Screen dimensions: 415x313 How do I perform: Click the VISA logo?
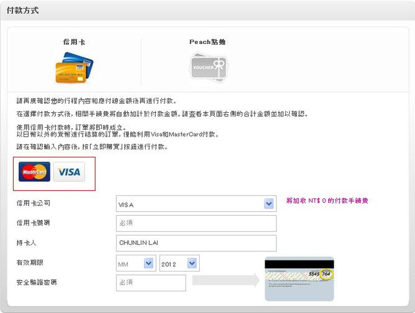(x=69, y=172)
